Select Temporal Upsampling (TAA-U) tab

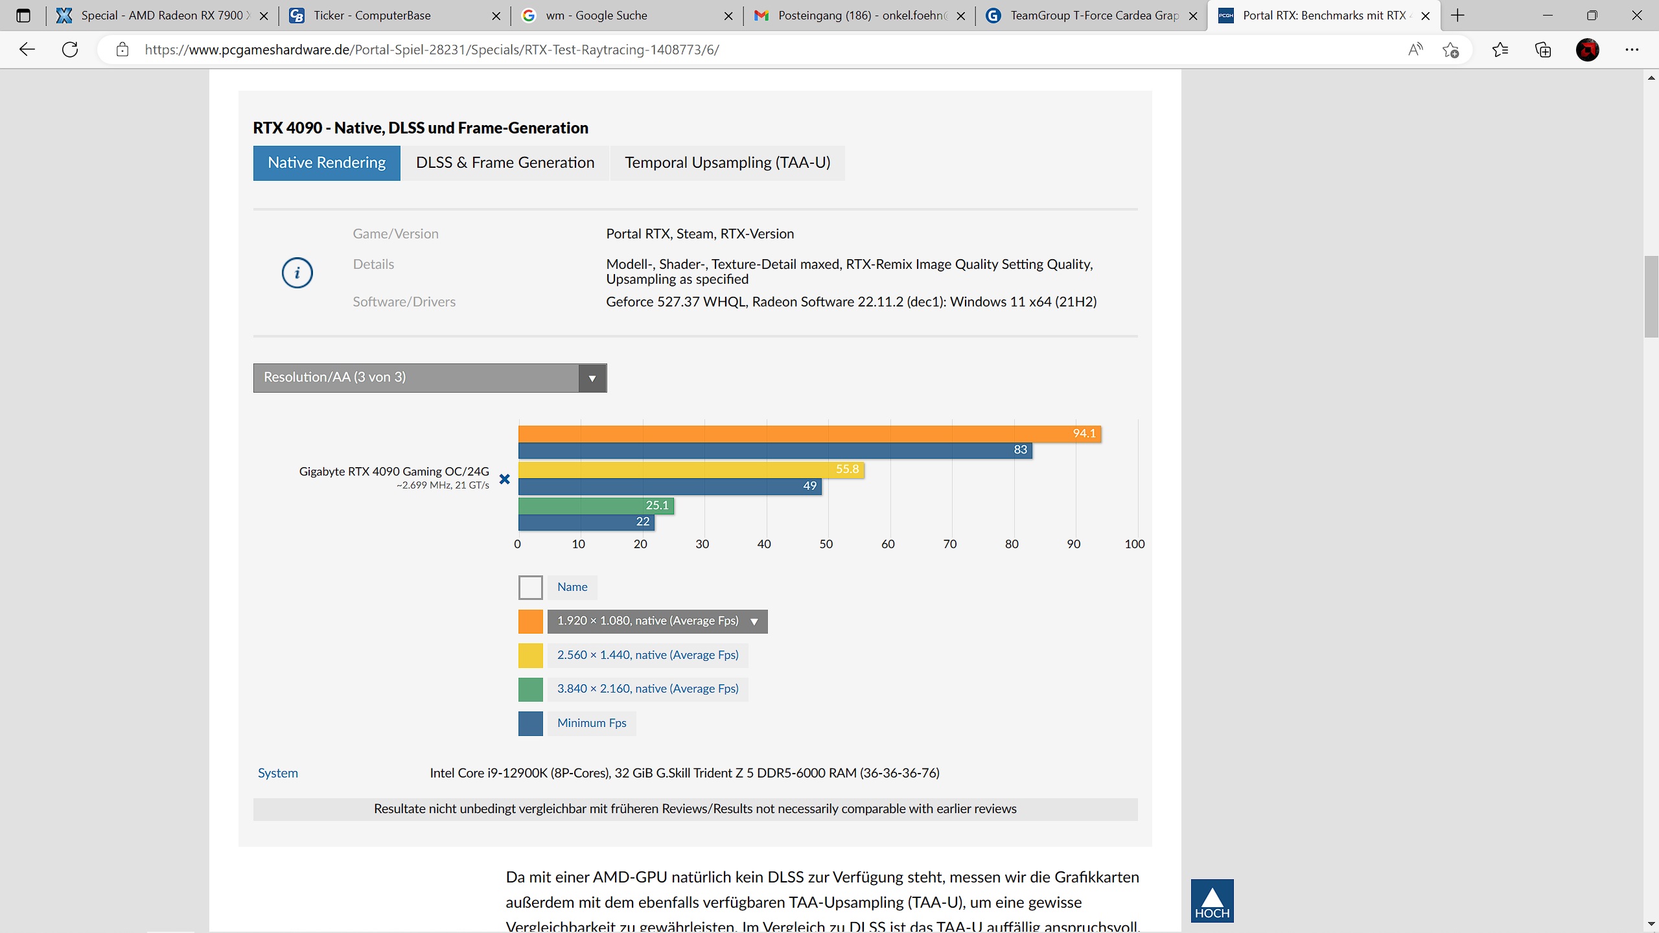[727, 163]
